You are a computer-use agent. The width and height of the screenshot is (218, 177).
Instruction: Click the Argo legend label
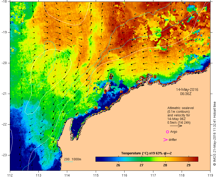coord(174,132)
